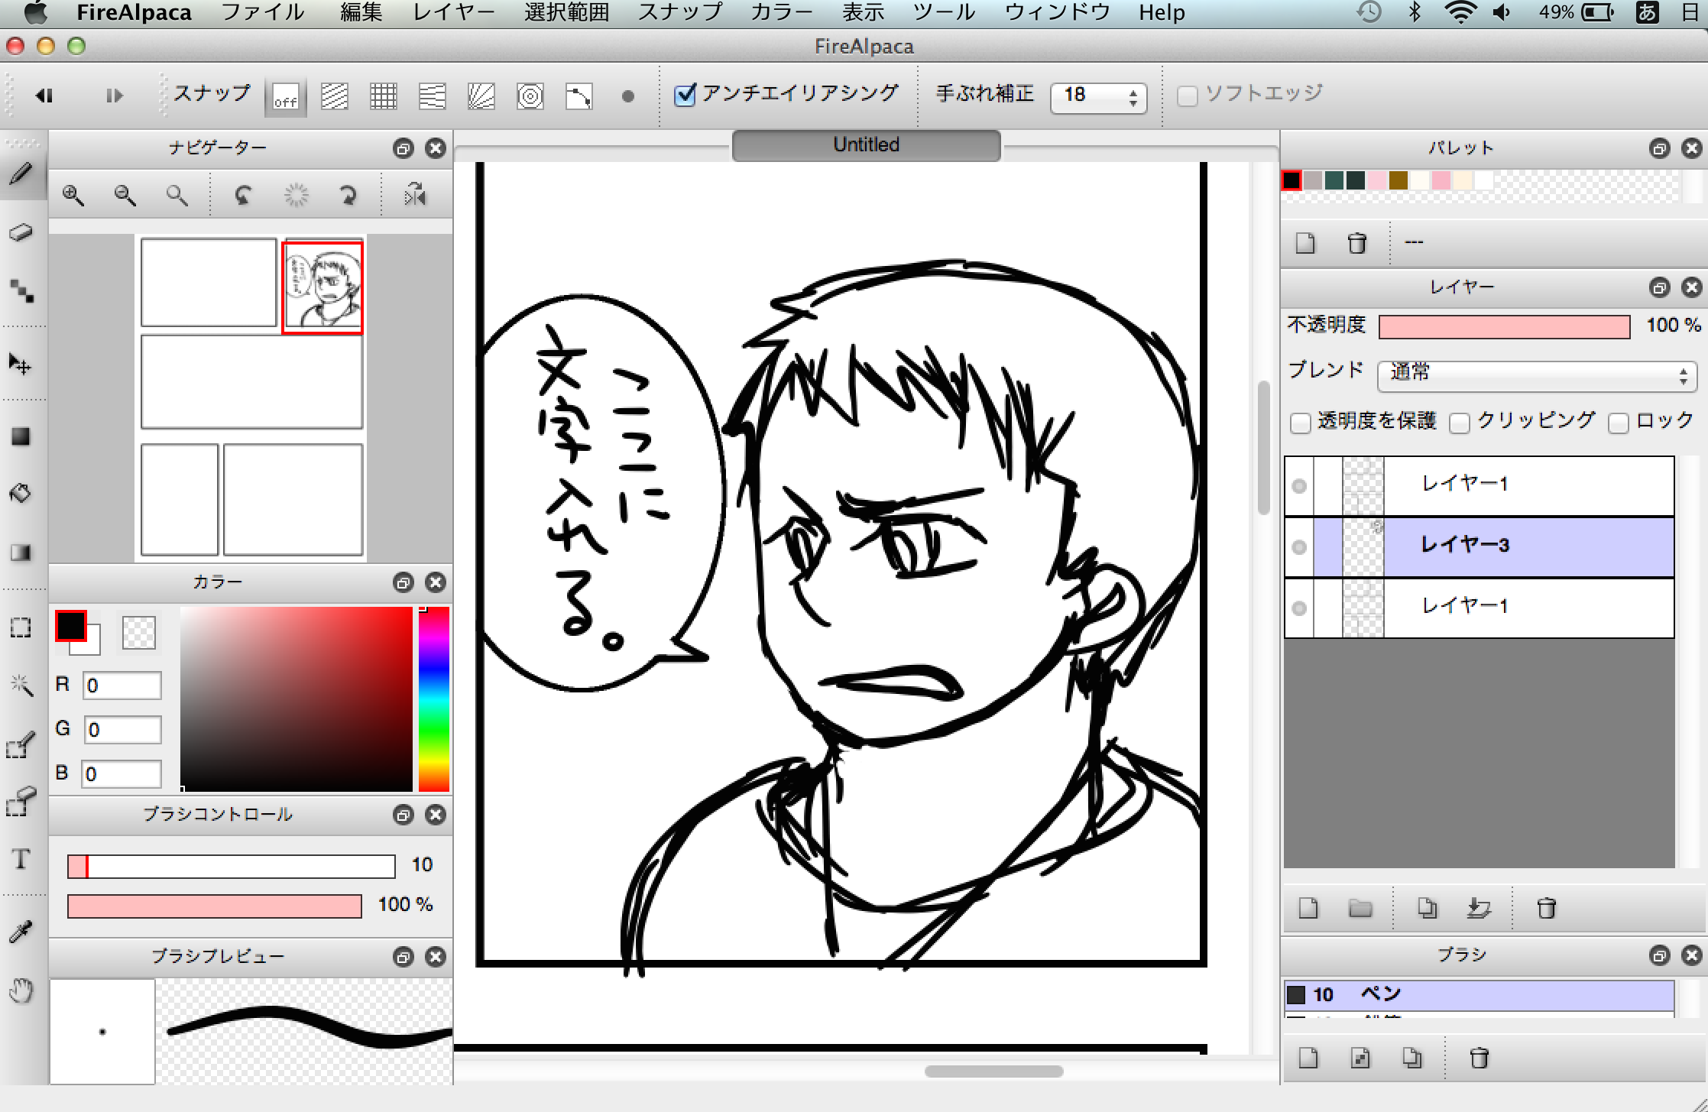1708x1112 pixels.
Task: Delete layer using Layer panel trash icon
Action: coord(1546,908)
